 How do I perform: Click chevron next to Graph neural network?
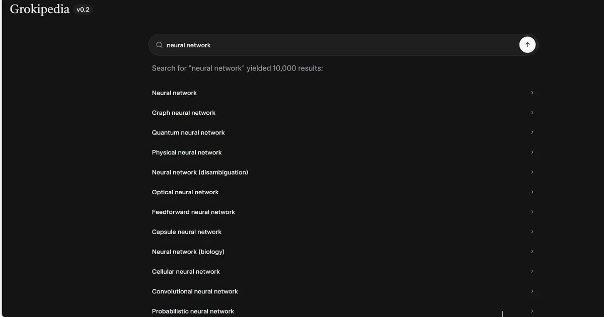coord(532,113)
